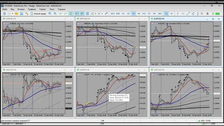Click the tile windows grid icon
Screen dimensions: 224x126
[87, 14]
